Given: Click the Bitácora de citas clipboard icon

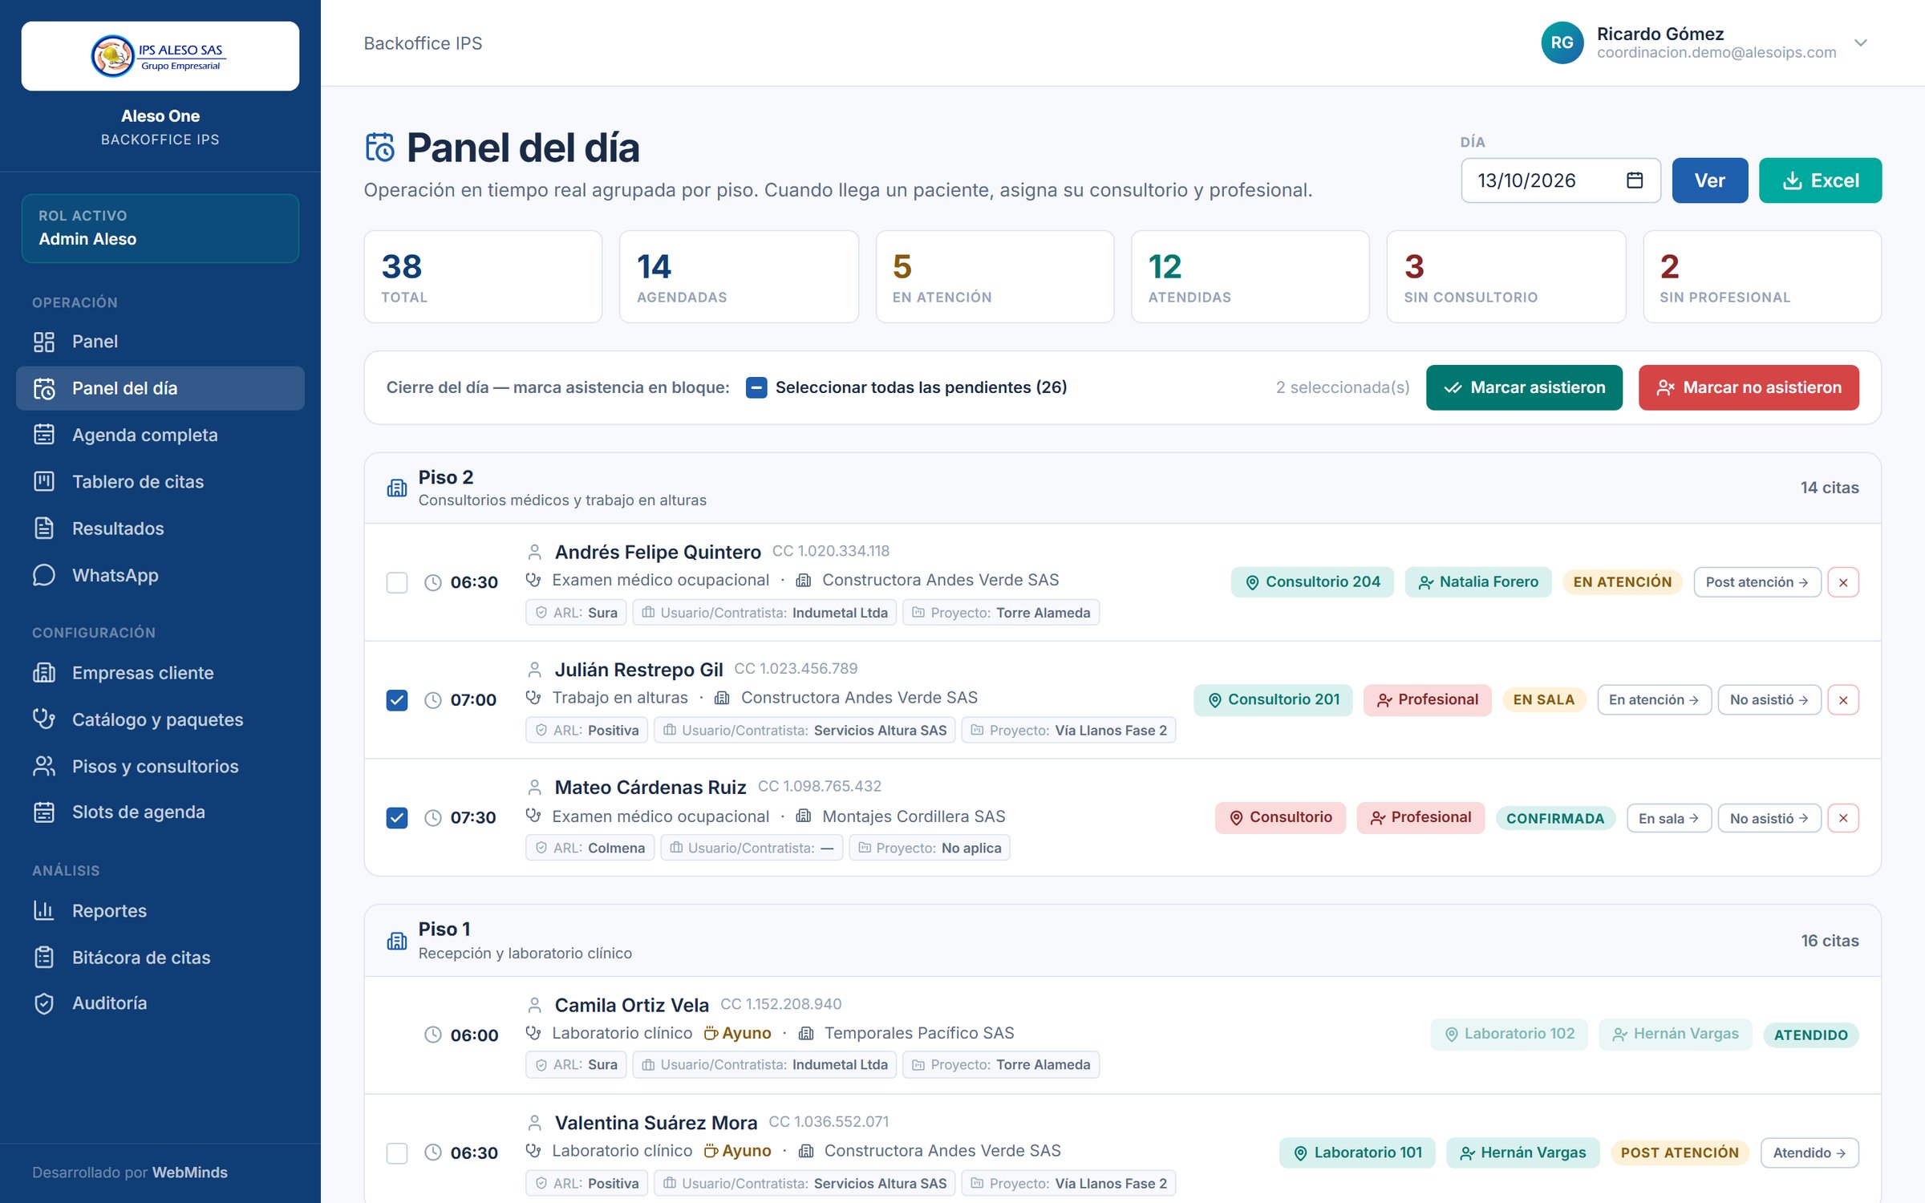Looking at the screenshot, I should (x=44, y=958).
